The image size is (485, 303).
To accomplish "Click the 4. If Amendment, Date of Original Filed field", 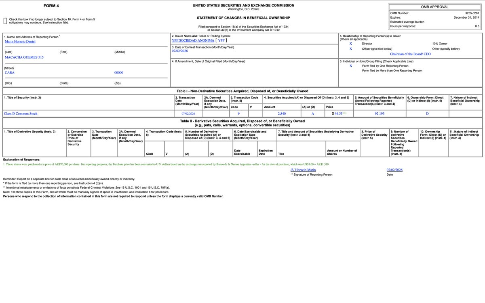I will (254, 72).
